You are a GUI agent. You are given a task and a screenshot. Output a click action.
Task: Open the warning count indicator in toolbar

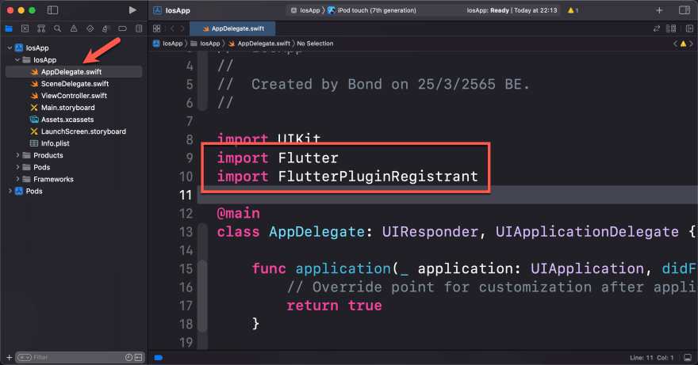point(573,10)
